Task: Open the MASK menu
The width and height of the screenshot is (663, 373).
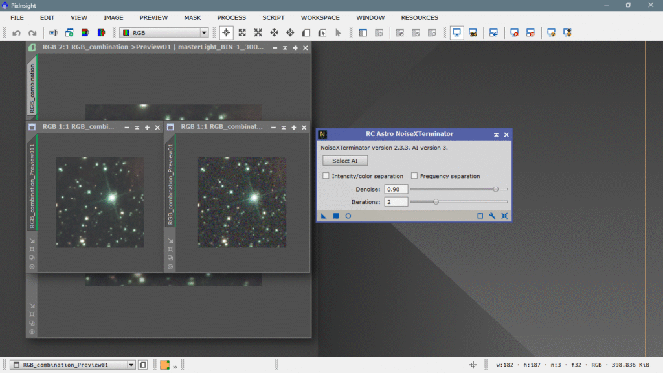Action: (x=192, y=17)
